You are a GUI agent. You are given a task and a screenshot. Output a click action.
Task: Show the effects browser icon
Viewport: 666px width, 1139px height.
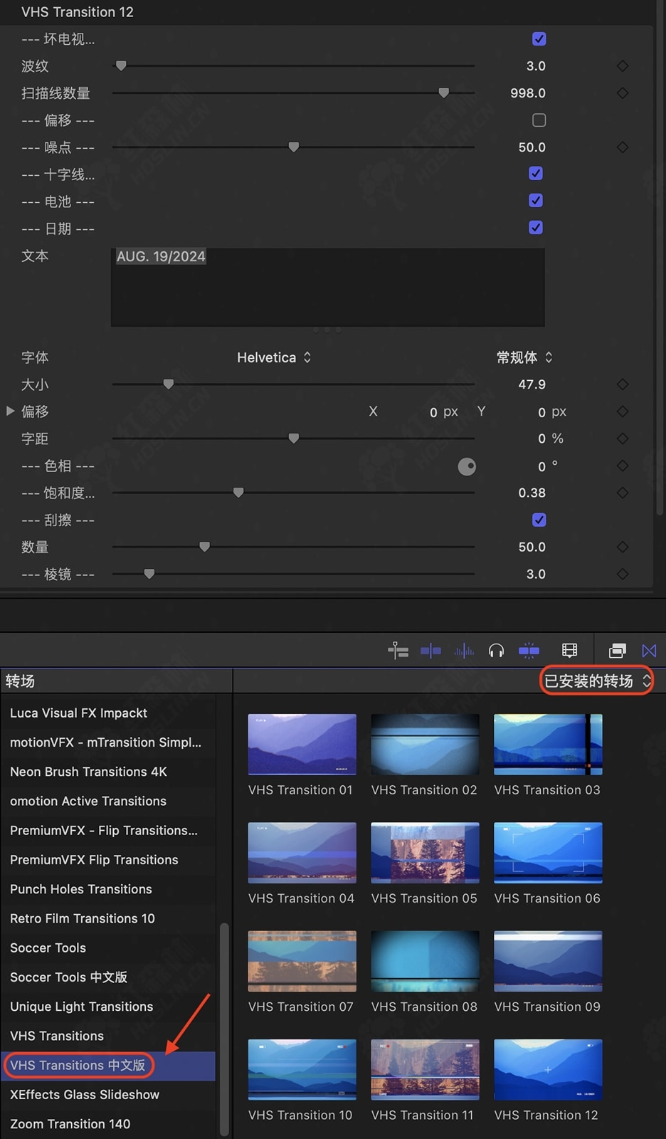618,650
